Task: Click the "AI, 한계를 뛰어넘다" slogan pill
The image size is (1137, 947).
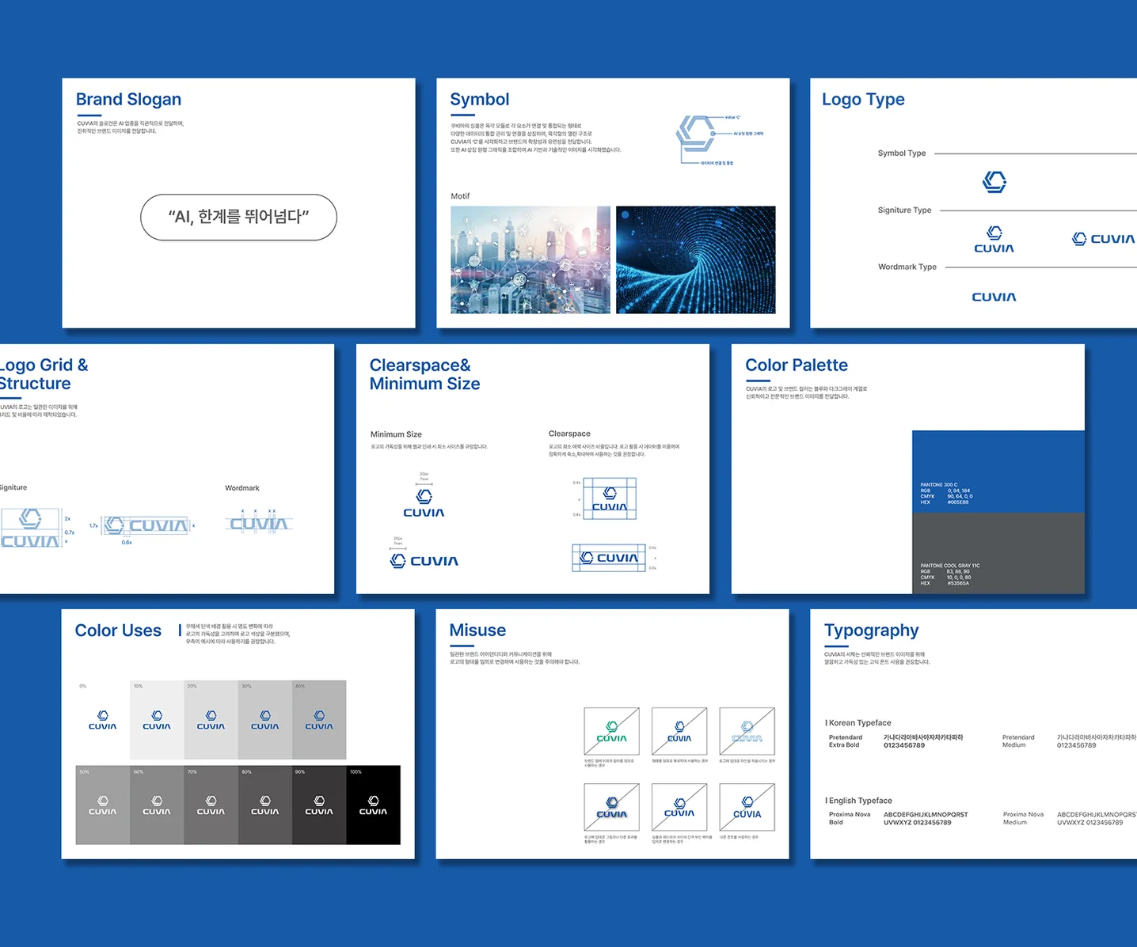Action: (x=238, y=217)
